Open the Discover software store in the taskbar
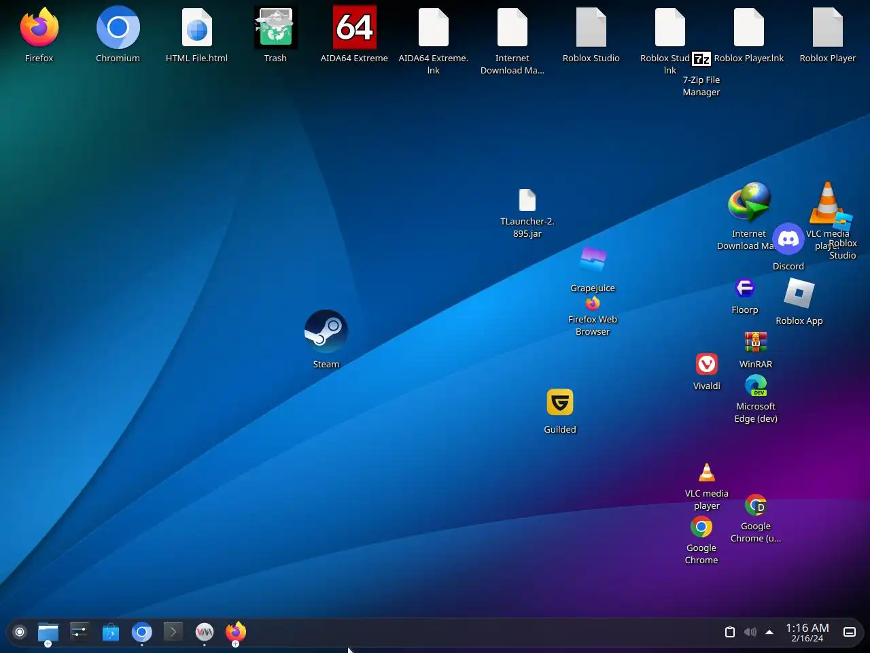This screenshot has height=653, width=870. (111, 633)
